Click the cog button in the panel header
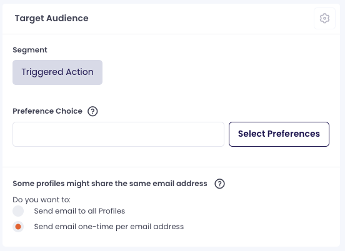Viewport: 345px width, 251px height. click(324, 19)
